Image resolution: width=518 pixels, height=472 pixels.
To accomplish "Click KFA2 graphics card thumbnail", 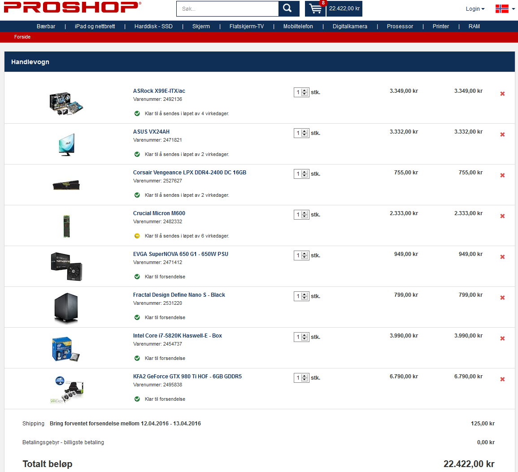I will [67, 390].
